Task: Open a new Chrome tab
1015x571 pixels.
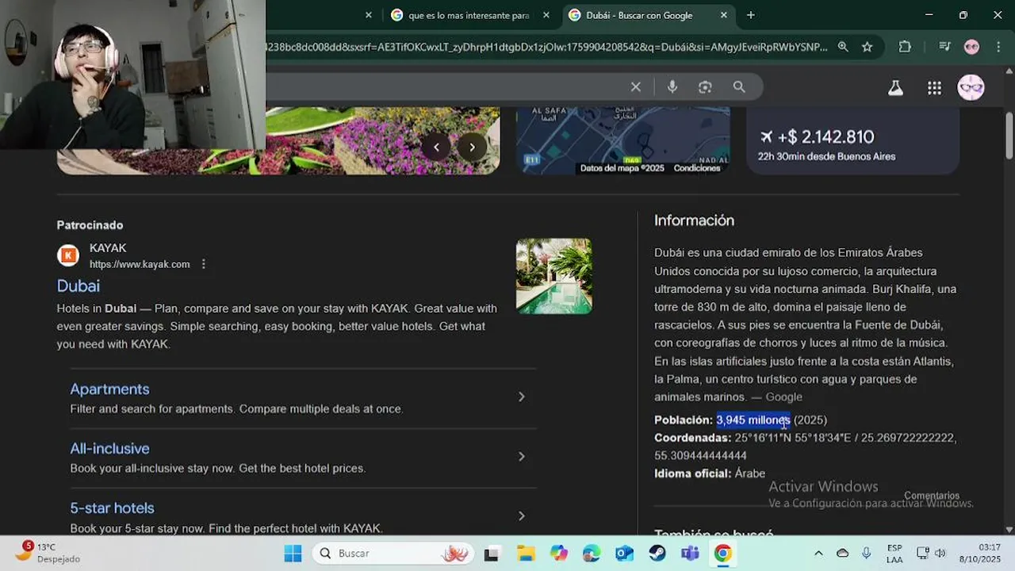Action: tap(751, 15)
